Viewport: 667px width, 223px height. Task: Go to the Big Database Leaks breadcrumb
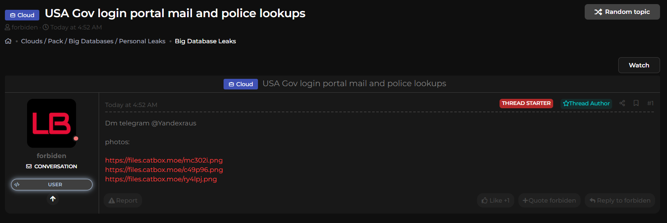click(x=205, y=41)
